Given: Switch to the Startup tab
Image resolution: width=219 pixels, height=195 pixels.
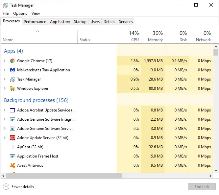Looking at the screenshot, I should pyautogui.click(x=80, y=22).
